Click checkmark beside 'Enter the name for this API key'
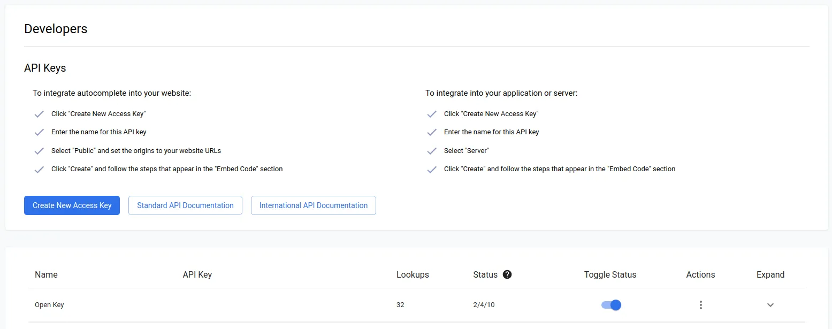 pos(39,132)
